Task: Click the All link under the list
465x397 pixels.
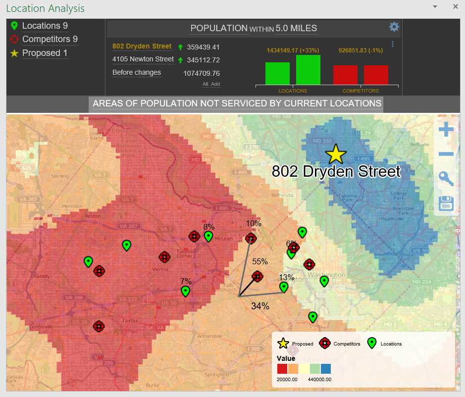Action: (205, 84)
